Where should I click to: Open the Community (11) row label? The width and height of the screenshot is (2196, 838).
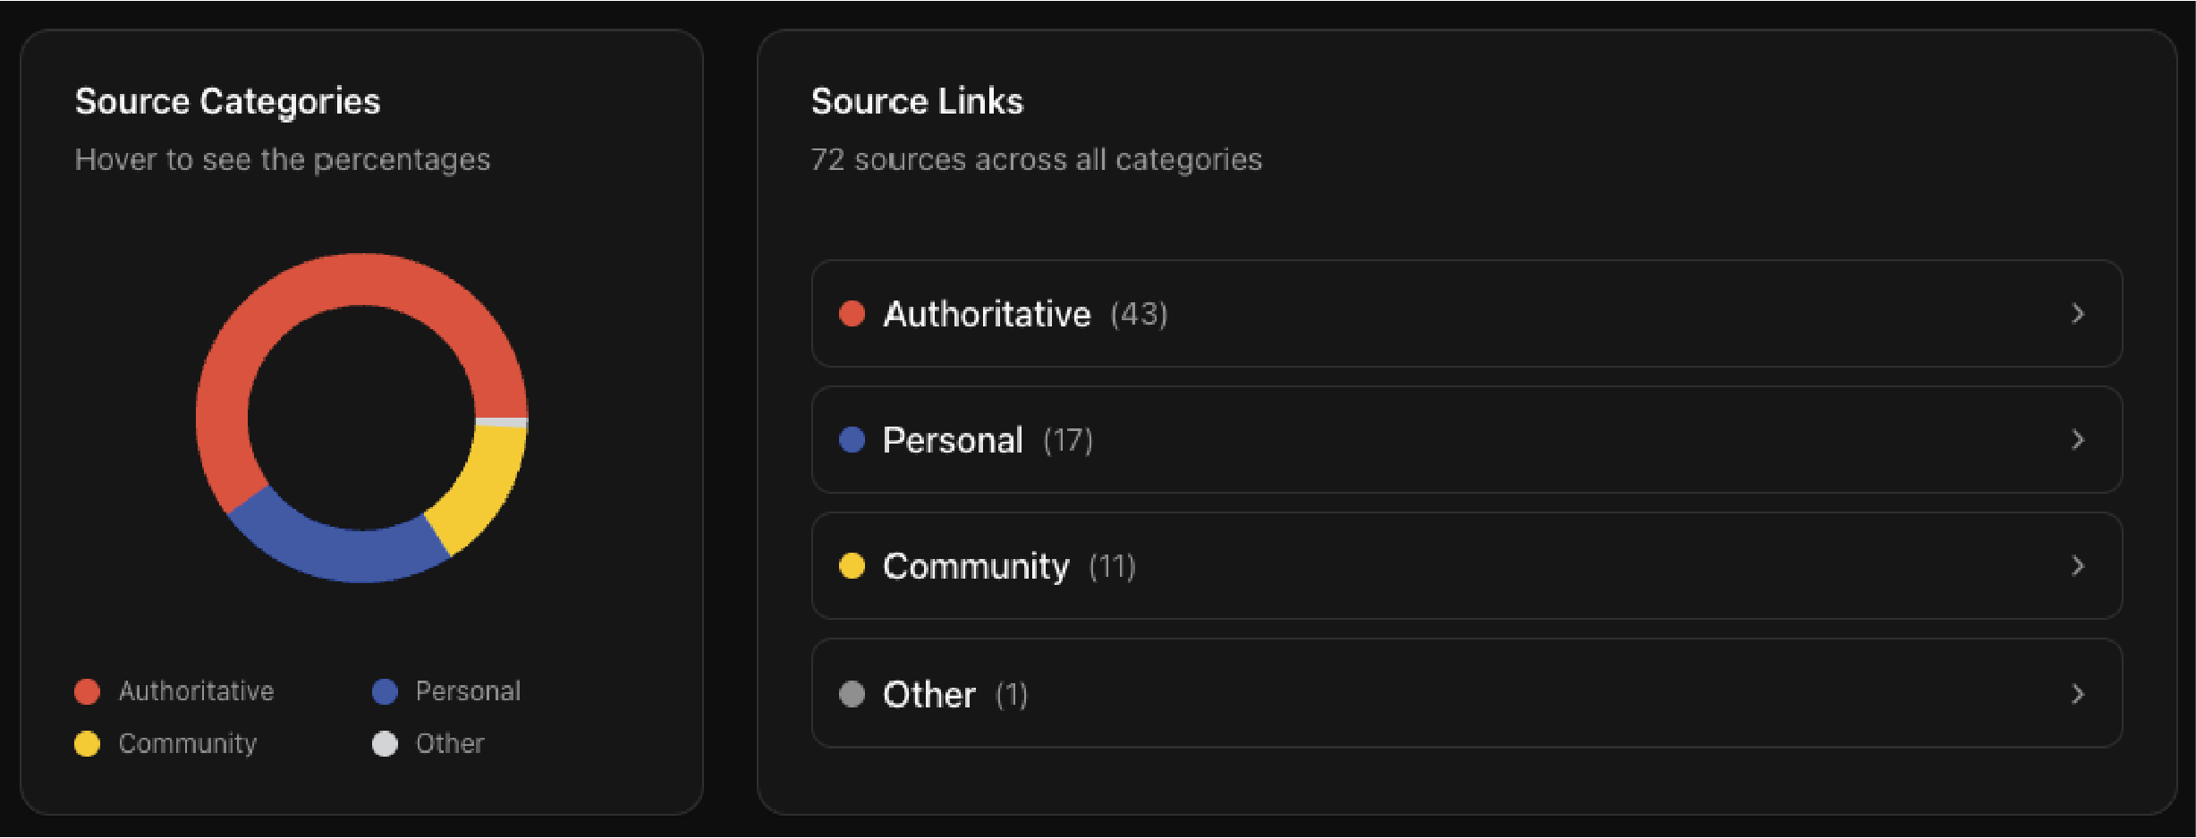tap(1009, 566)
